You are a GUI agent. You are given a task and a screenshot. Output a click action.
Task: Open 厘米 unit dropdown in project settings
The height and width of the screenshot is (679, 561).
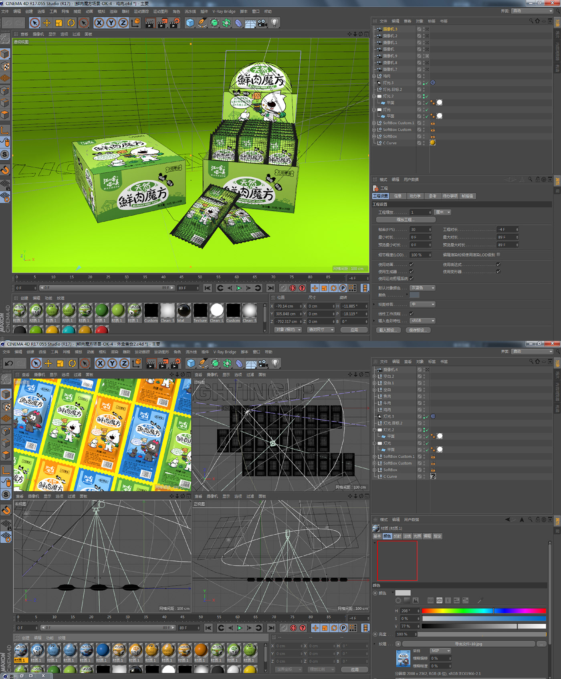coord(443,212)
